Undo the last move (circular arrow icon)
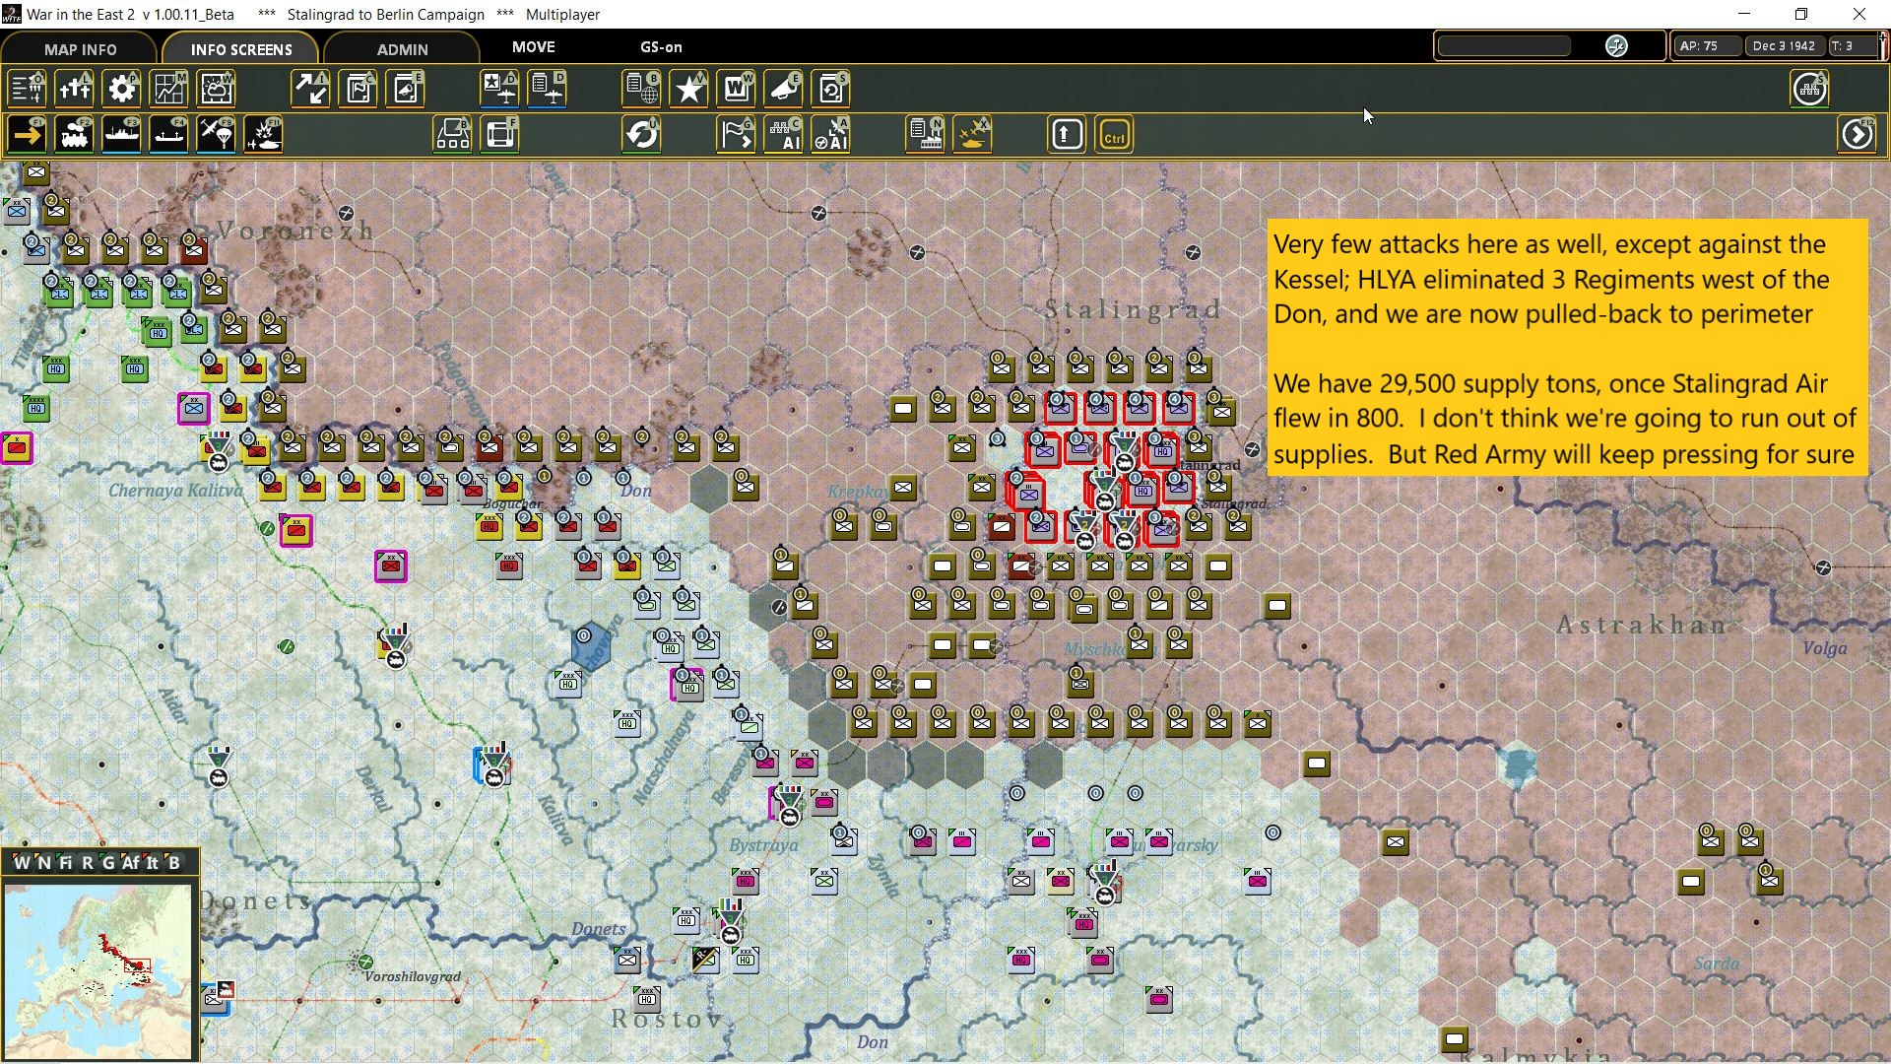Image resolution: width=1891 pixels, height=1064 pixels. [x=641, y=135]
